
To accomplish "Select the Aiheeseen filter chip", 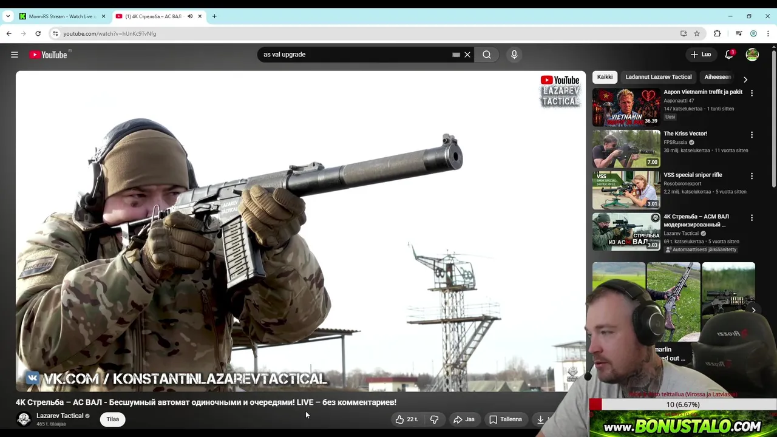I will point(718,77).
